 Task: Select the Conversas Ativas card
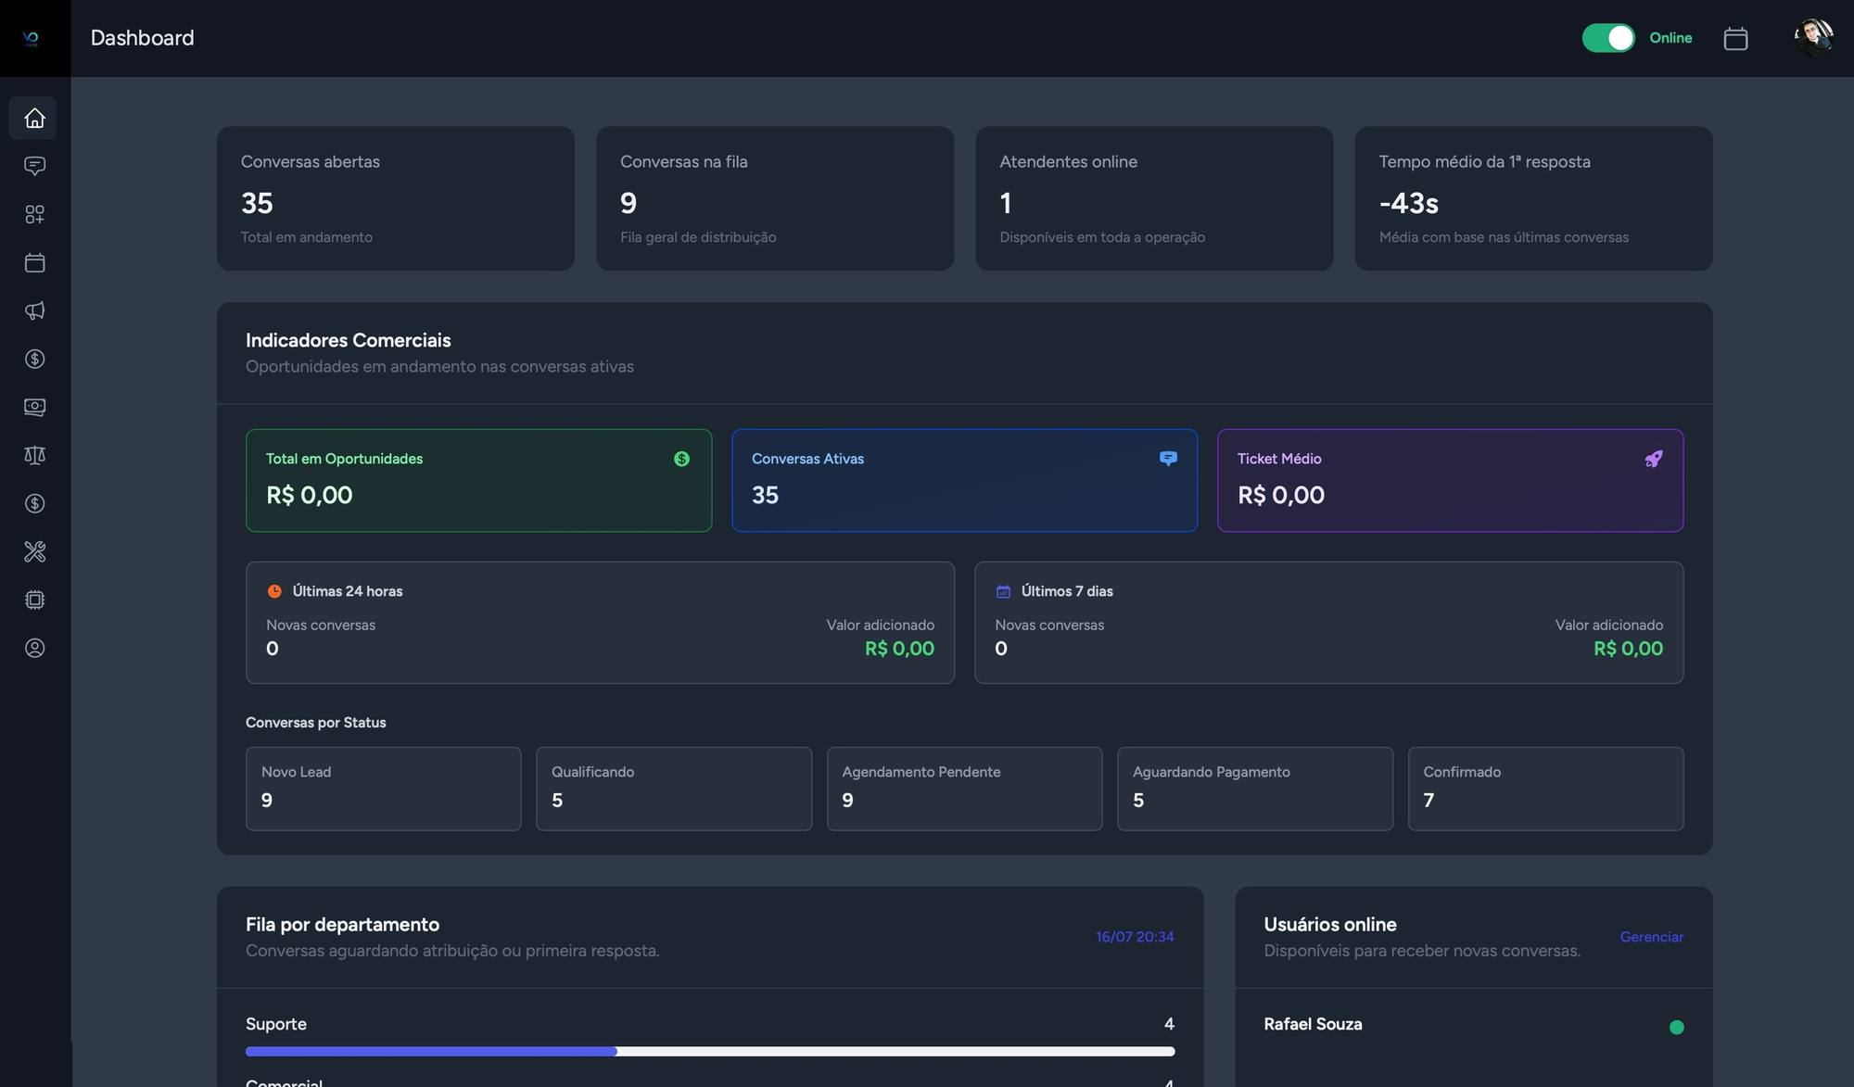964,480
